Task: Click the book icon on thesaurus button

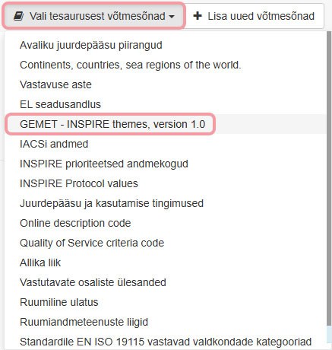Action: [x=19, y=16]
